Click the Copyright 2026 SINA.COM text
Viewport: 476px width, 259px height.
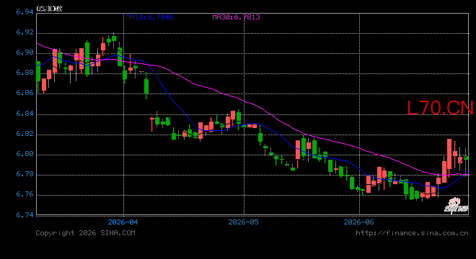click(85, 233)
